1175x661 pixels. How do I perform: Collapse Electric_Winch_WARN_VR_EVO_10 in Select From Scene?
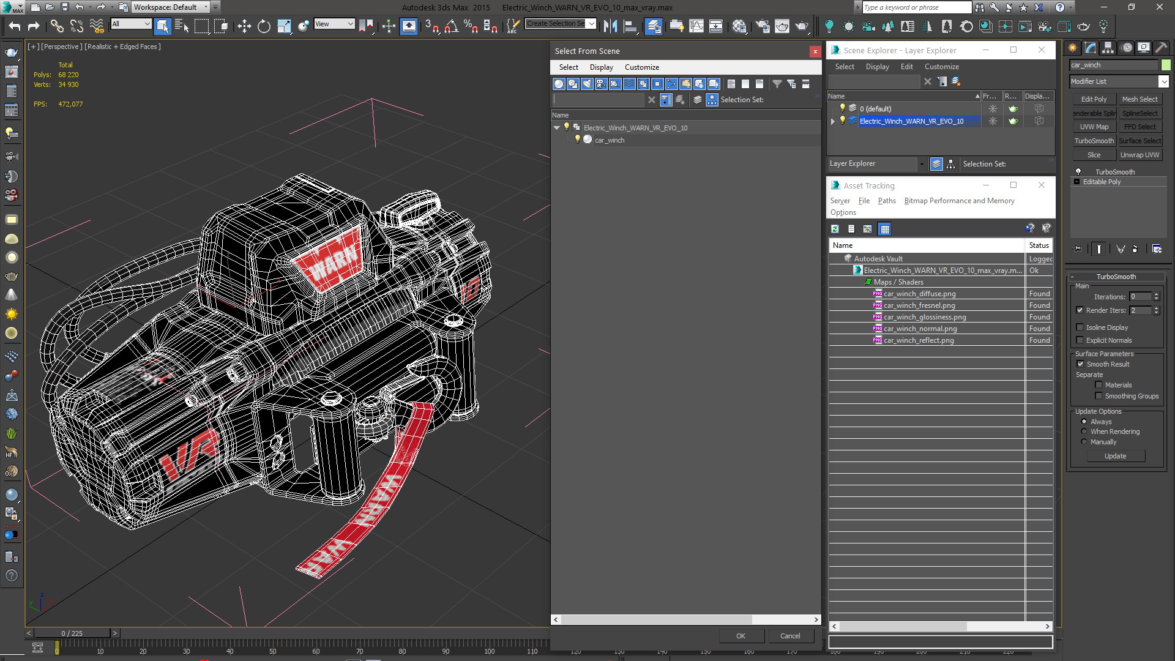pyautogui.click(x=557, y=128)
